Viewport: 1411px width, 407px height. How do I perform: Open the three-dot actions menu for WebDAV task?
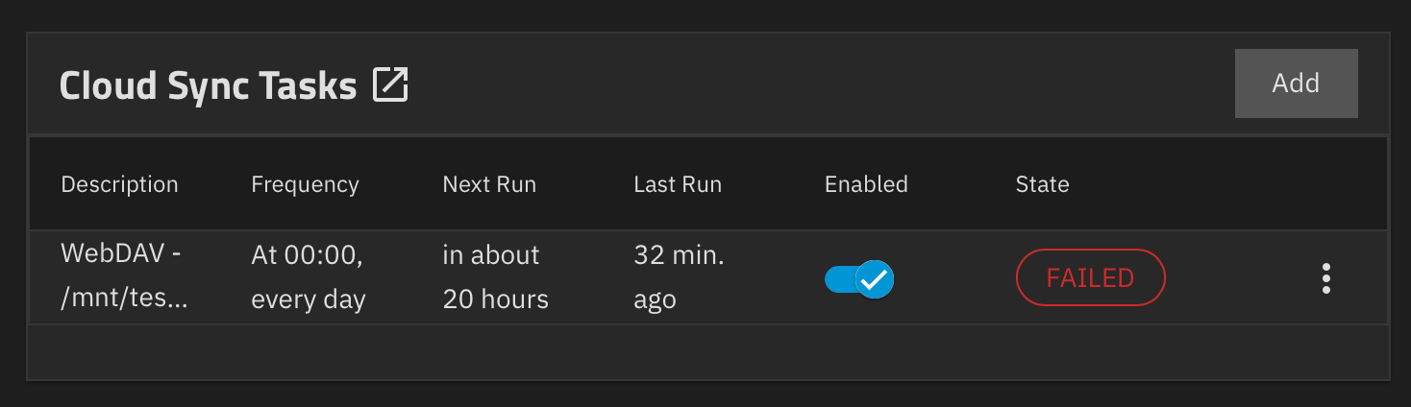pos(1326,278)
